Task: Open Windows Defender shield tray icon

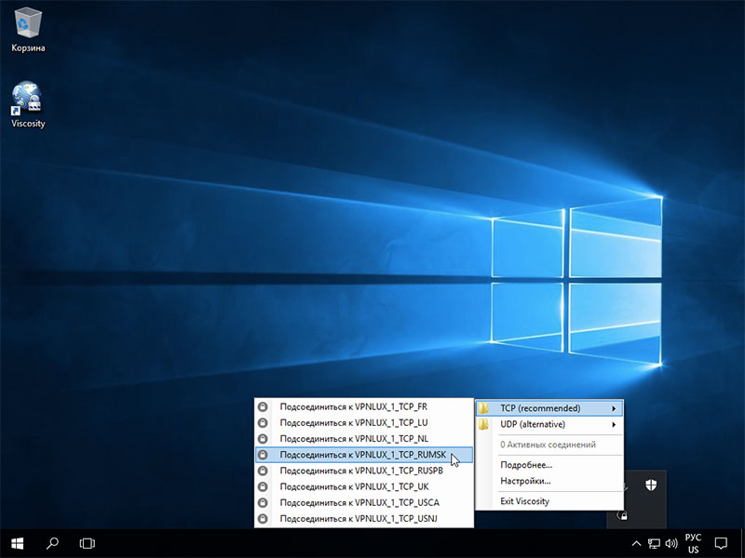Action: (x=651, y=485)
